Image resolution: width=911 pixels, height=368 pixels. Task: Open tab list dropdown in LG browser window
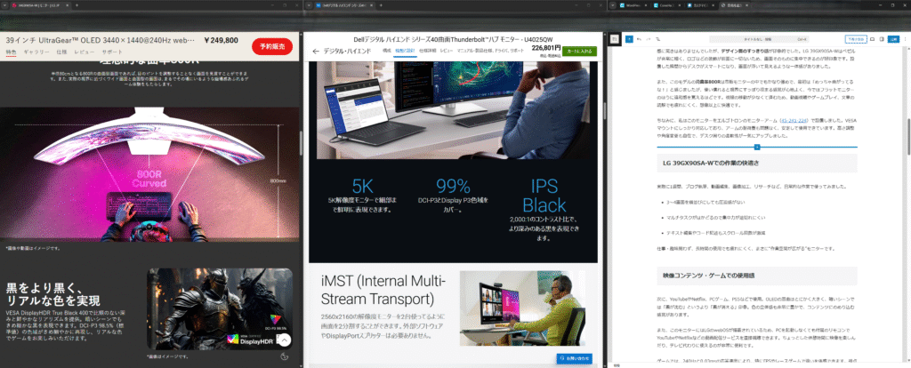click(x=5, y=5)
